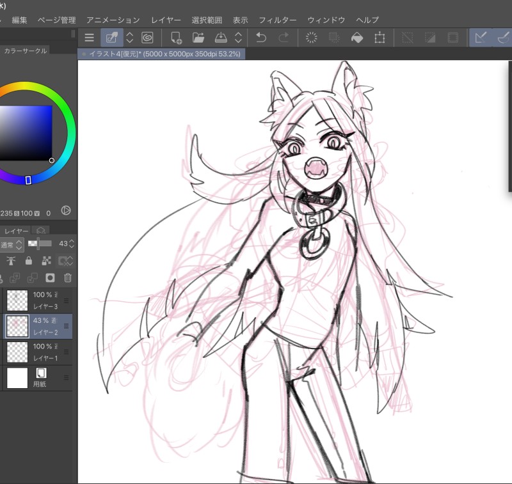Viewport: 512px width, 484px height.
Task: Open the 編集 menu
Action: (19, 20)
